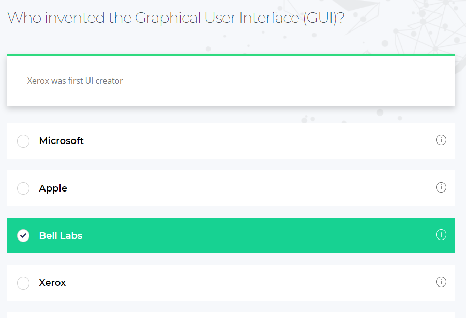Select the Microsoft radio button

pos(23,141)
